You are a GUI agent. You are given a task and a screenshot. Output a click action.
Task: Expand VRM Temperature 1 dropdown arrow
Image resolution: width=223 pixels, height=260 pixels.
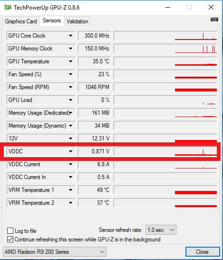point(70,190)
